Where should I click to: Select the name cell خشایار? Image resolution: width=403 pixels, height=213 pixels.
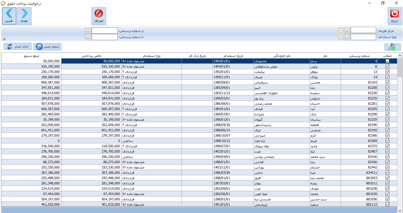(x=325, y=167)
